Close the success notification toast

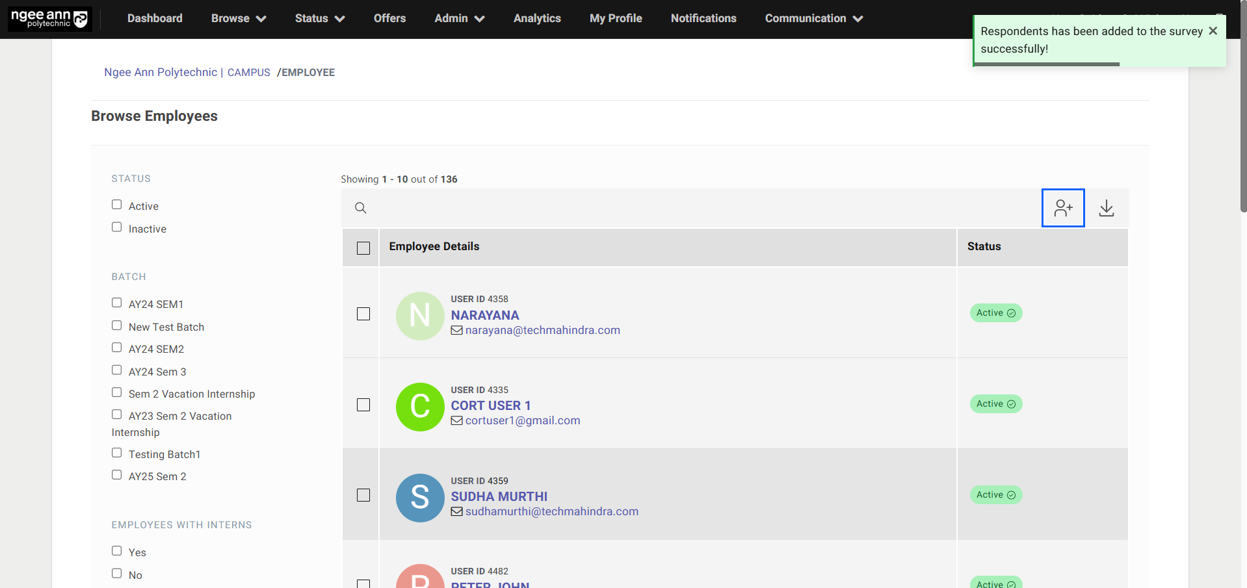(1213, 31)
